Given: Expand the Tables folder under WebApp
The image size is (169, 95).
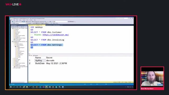Looking at the screenshot, I should (x=16, y=49).
